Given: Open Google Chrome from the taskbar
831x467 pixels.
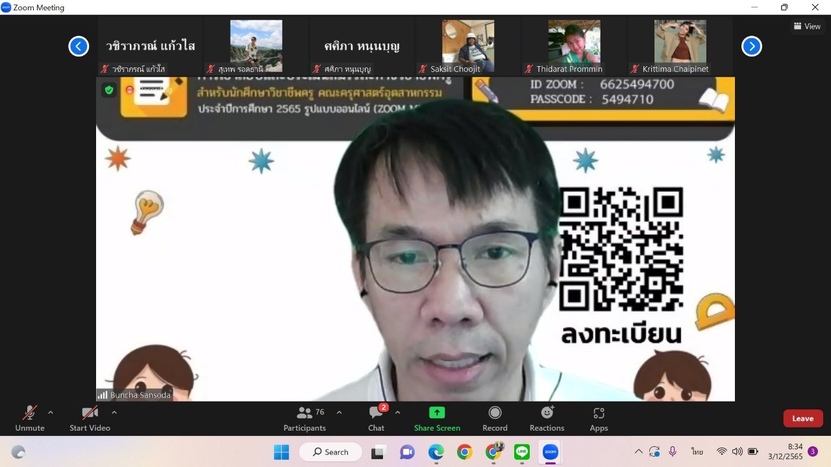Looking at the screenshot, I should (464, 451).
